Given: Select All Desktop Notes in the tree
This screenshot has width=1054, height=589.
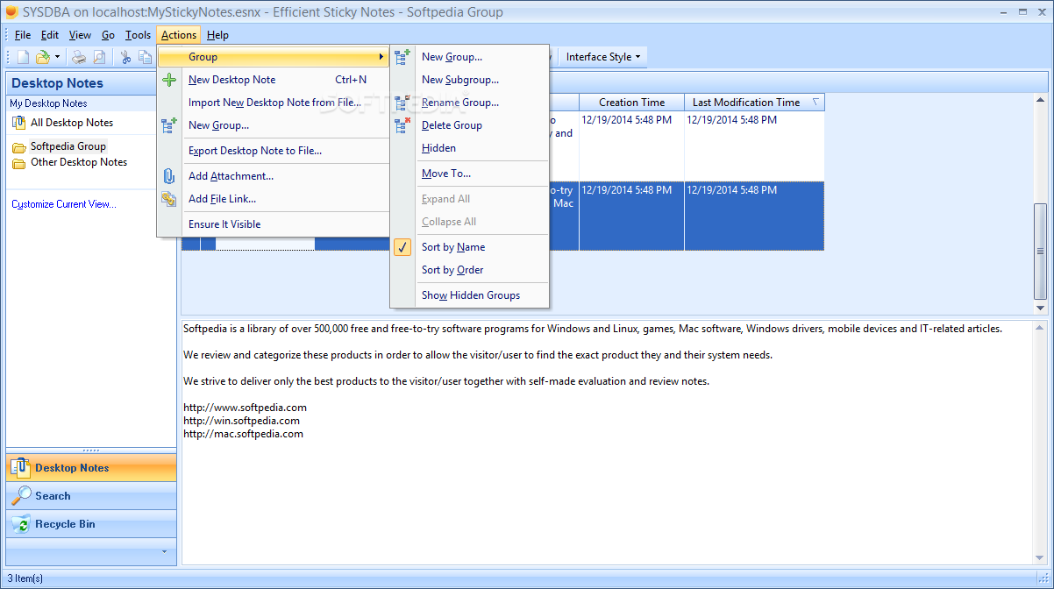Looking at the screenshot, I should (72, 123).
